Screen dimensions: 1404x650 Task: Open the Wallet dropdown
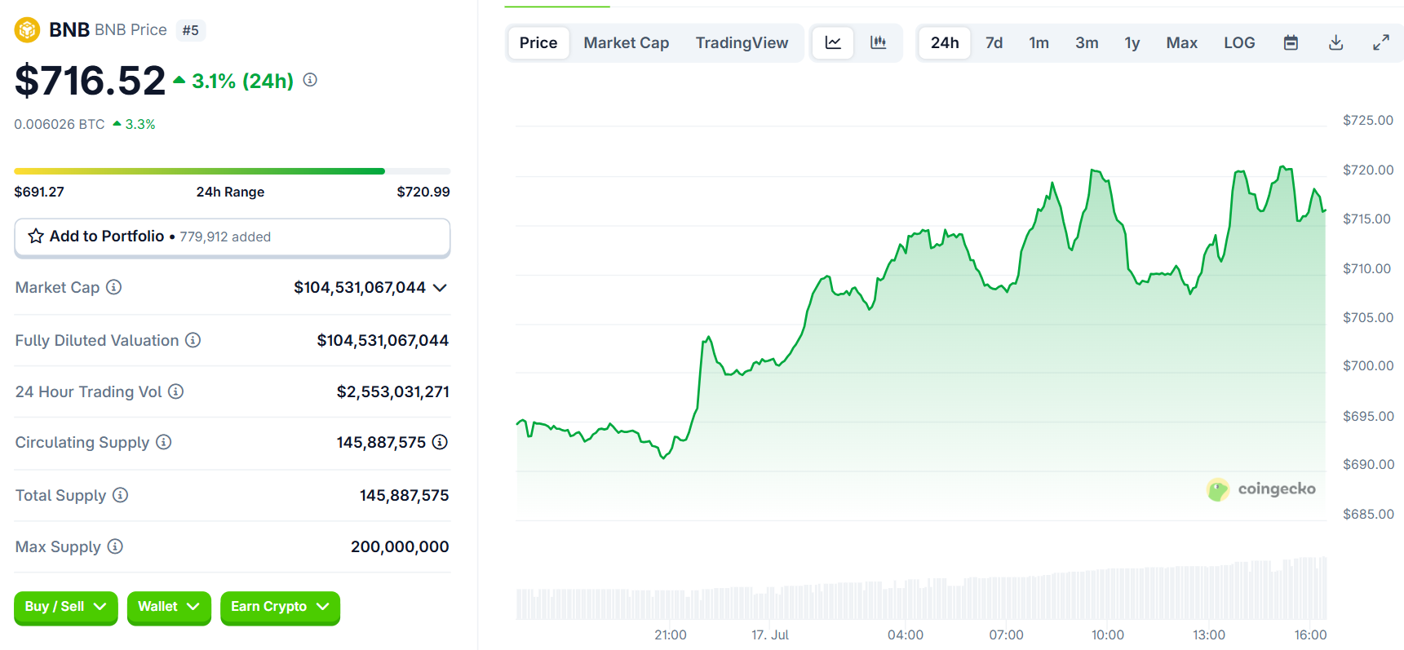(x=169, y=607)
